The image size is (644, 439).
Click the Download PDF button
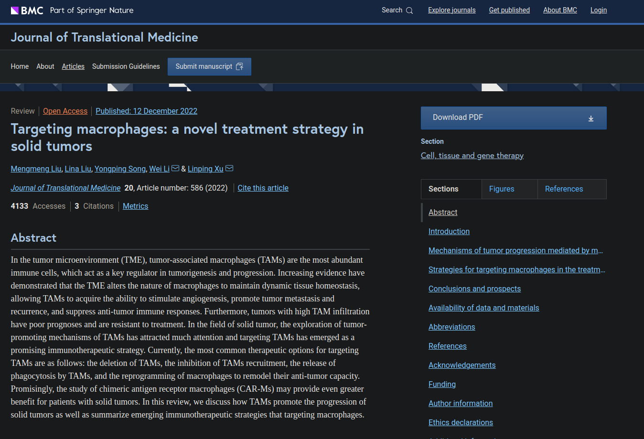514,118
